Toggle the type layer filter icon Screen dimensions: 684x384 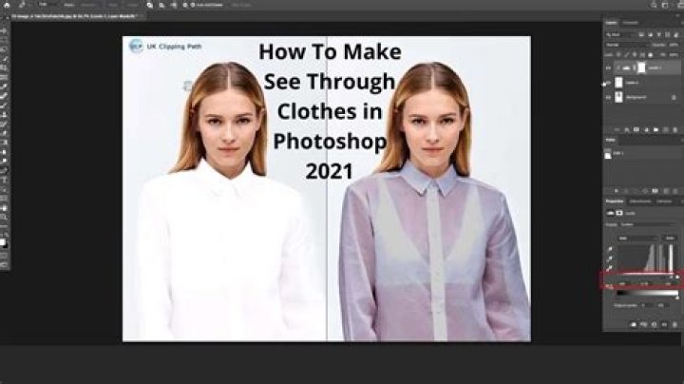pyautogui.click(x=658, y=34)
